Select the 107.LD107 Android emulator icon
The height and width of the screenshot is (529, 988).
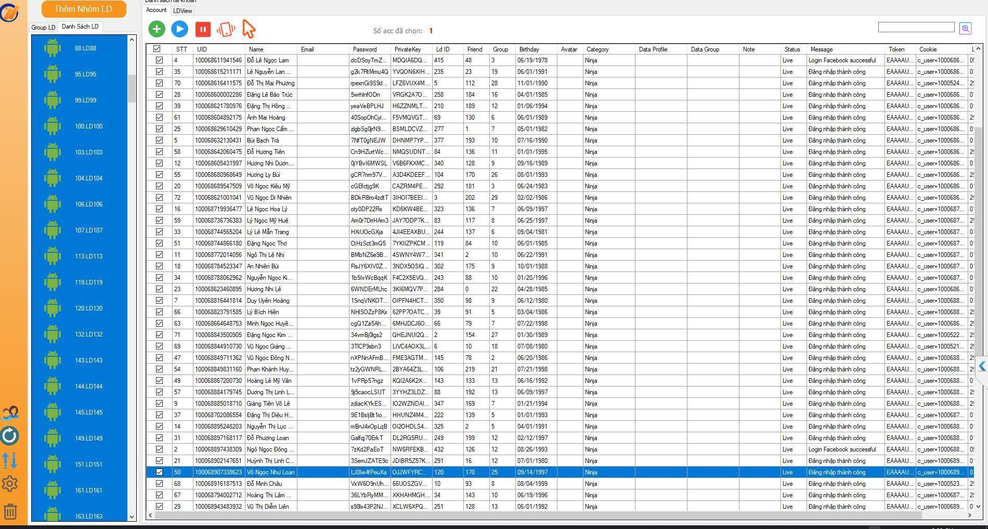pos(52,230)
